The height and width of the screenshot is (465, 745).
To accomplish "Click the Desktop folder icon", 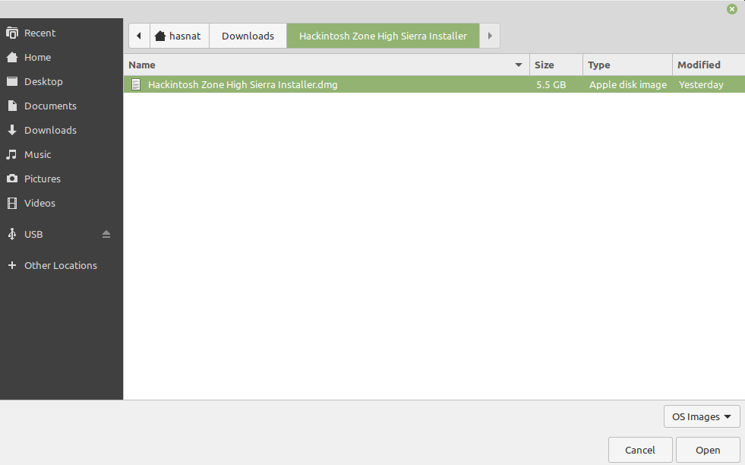I will tap(12, 81).
